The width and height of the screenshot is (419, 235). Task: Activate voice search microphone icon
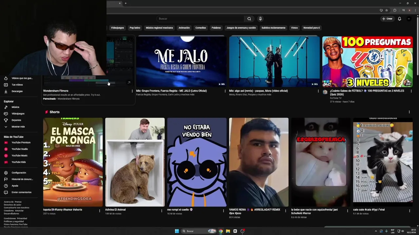pos(260,19)
